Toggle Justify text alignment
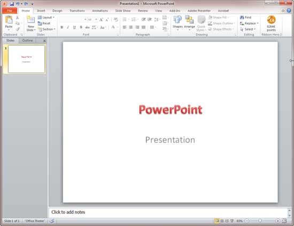Screen dimensions: 294x226 (x=144, y=27)
